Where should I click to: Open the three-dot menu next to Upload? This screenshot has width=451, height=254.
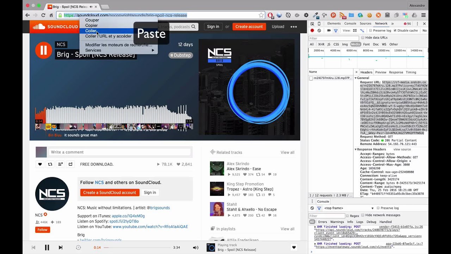point(294,26)
